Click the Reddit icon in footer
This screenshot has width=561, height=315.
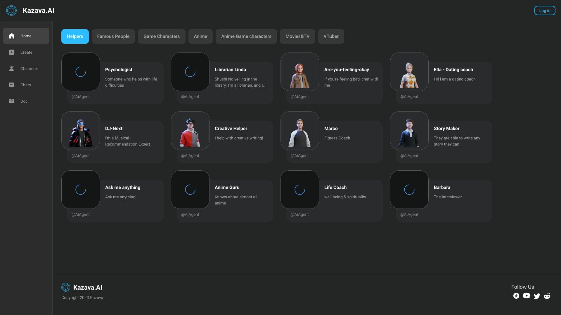pyautogui.click(x=547, y=296)
